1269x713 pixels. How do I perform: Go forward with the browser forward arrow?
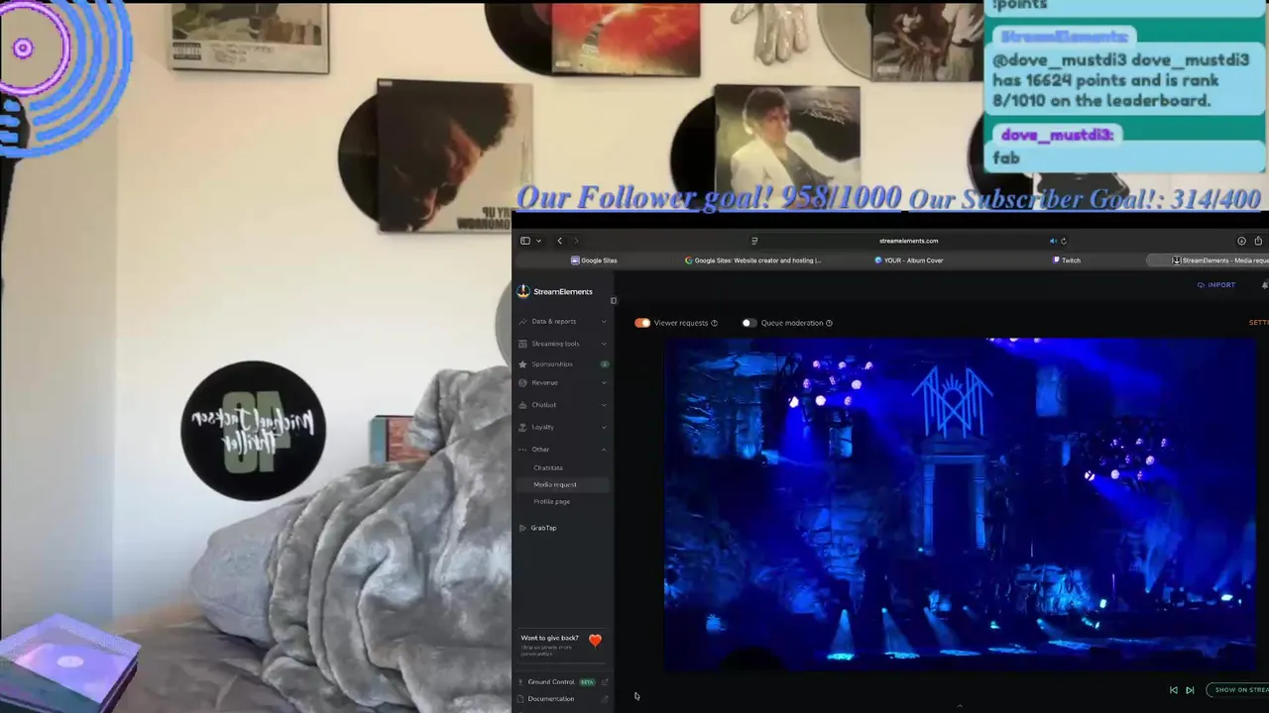[x=576, y=241]
